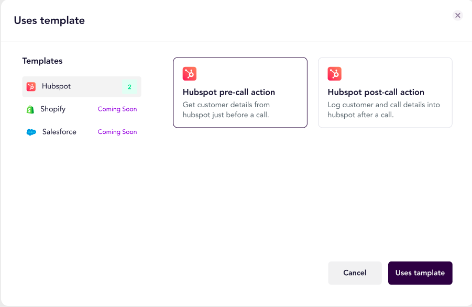Click Coming Soon label beside Shopify
This screenshot has height=307, width=472.
click(117, 109)
